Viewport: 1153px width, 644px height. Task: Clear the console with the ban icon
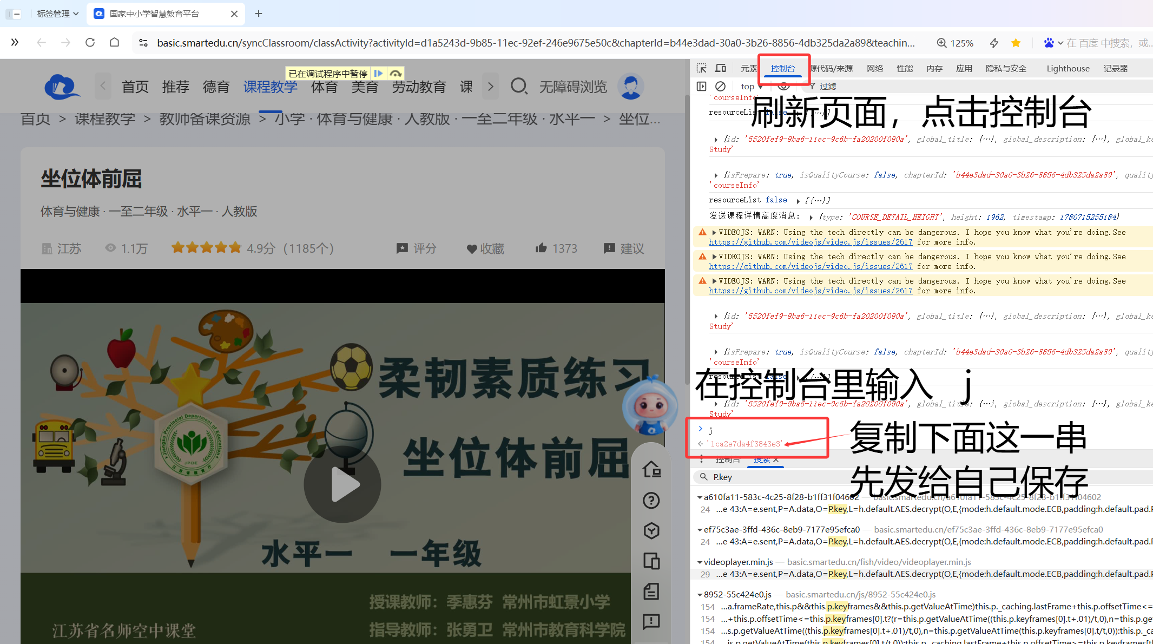click(x=720, y=86)
